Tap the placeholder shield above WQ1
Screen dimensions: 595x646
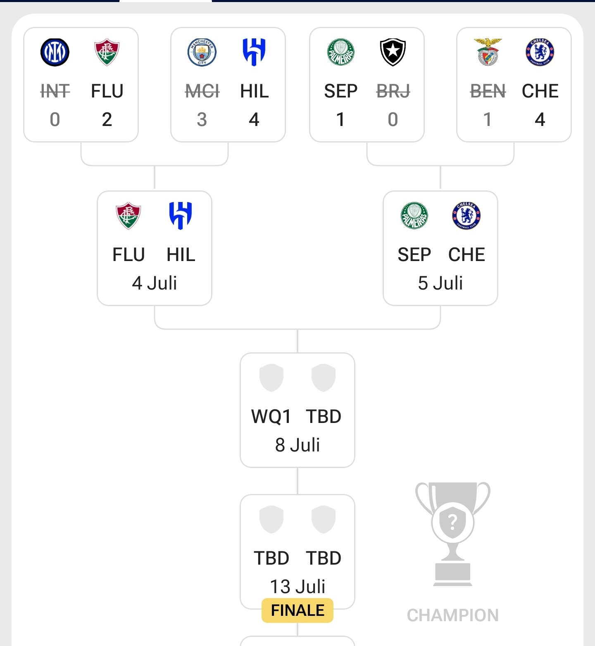[x=271, y=378]
